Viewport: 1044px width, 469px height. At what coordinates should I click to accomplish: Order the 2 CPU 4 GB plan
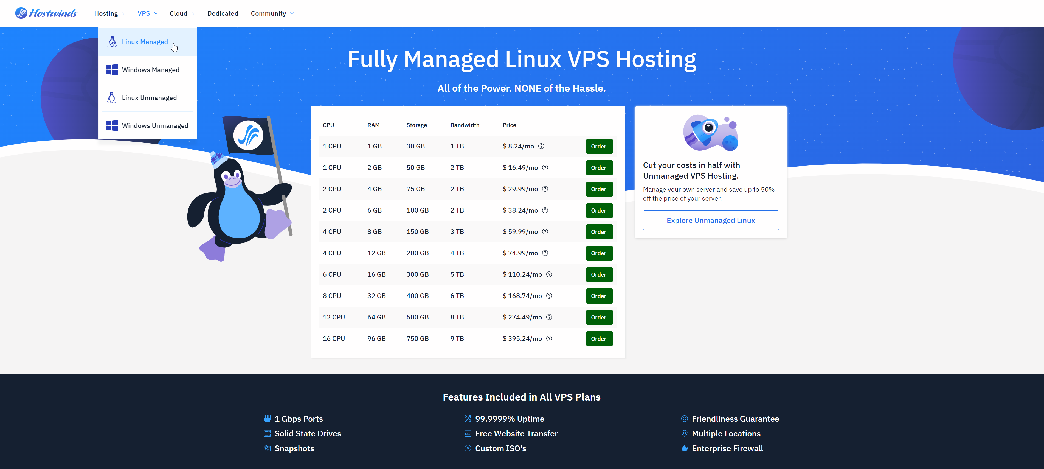(x=599, y=189)
